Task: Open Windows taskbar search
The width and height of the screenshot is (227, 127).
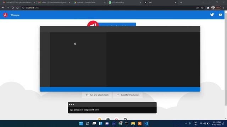Action: pyautogui.click(x=88, y=123)
